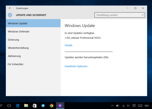Launch the Store app from taskbar

35,106
